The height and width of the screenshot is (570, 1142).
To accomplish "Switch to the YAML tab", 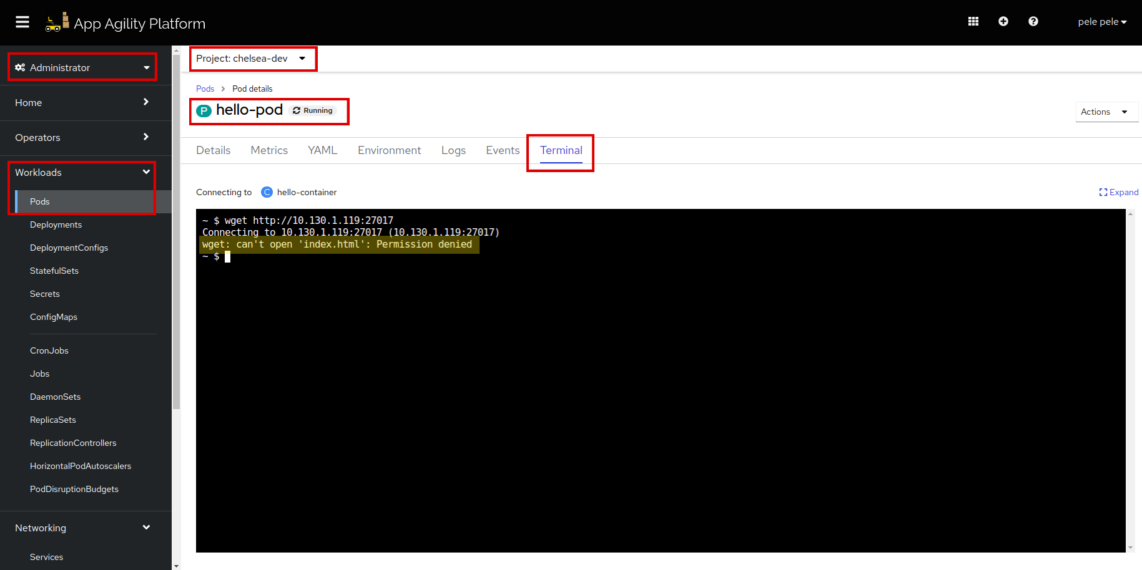I will click(x=322, y=150).
